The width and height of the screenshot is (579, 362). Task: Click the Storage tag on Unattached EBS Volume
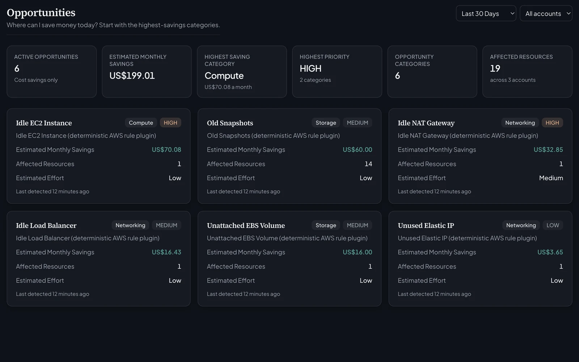326,225
